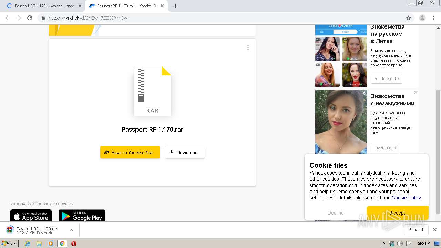Click the RAR archive file icon
The width and height of the screenshot is (441, 248).
[x=152, y=91]
